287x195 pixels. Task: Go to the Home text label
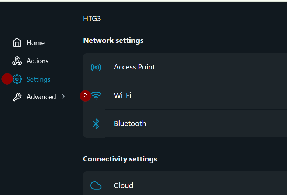click(35, 43)
